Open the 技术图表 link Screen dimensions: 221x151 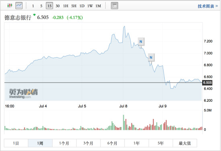pos(208,6)
